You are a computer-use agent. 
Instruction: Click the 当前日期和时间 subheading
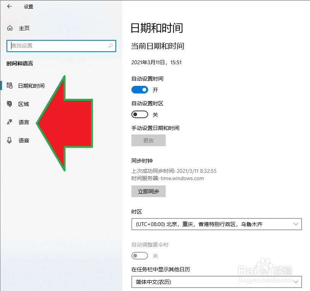(x=158, y=46)
